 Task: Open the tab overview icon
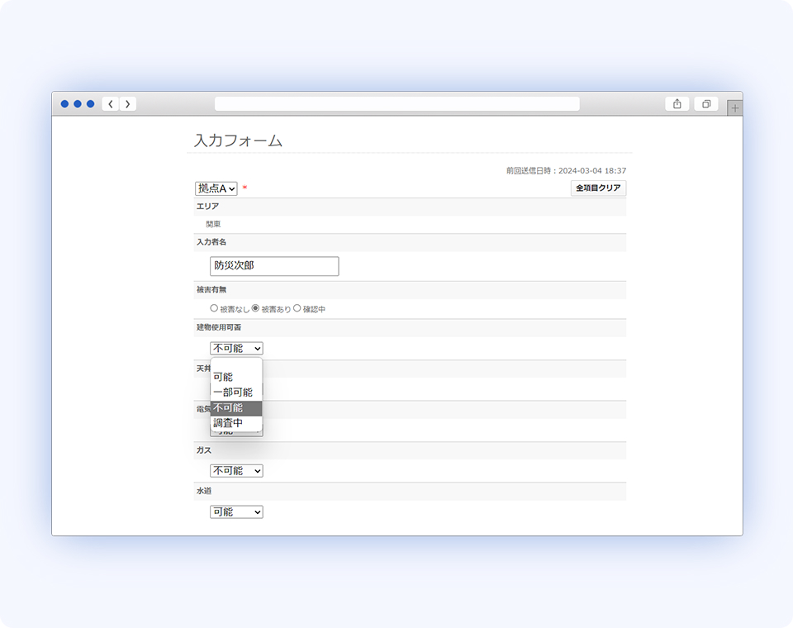[705, 103]
